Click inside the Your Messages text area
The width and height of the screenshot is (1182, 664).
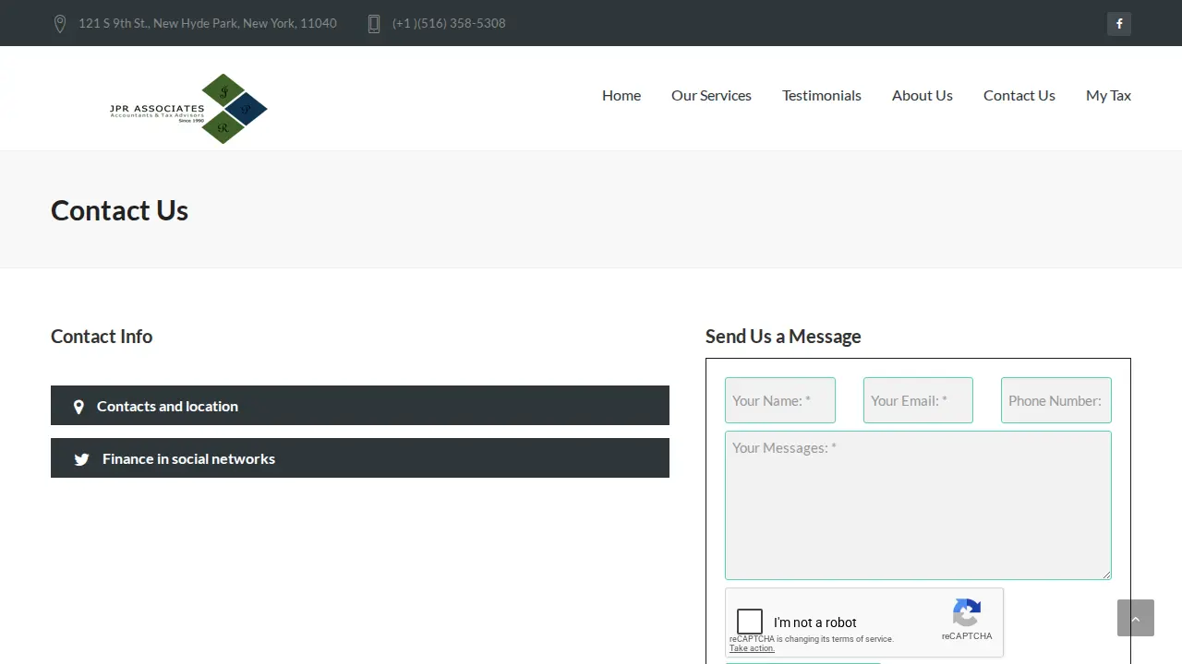(x=918, y=505)
